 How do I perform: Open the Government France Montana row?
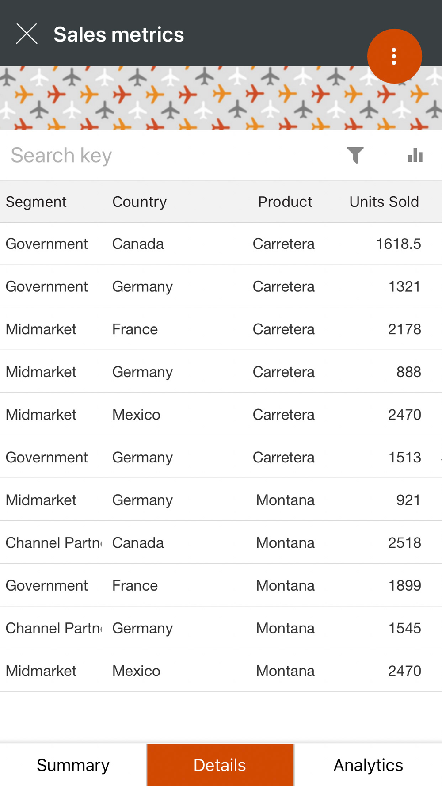pyautogui.click(x=221, y=585)
